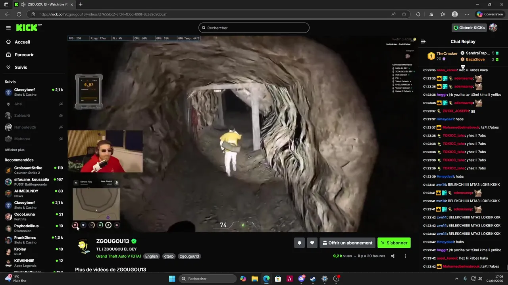This screenshot has width=508, height=285.
Task: Open Krolay recommended channel
Action: 34,251
